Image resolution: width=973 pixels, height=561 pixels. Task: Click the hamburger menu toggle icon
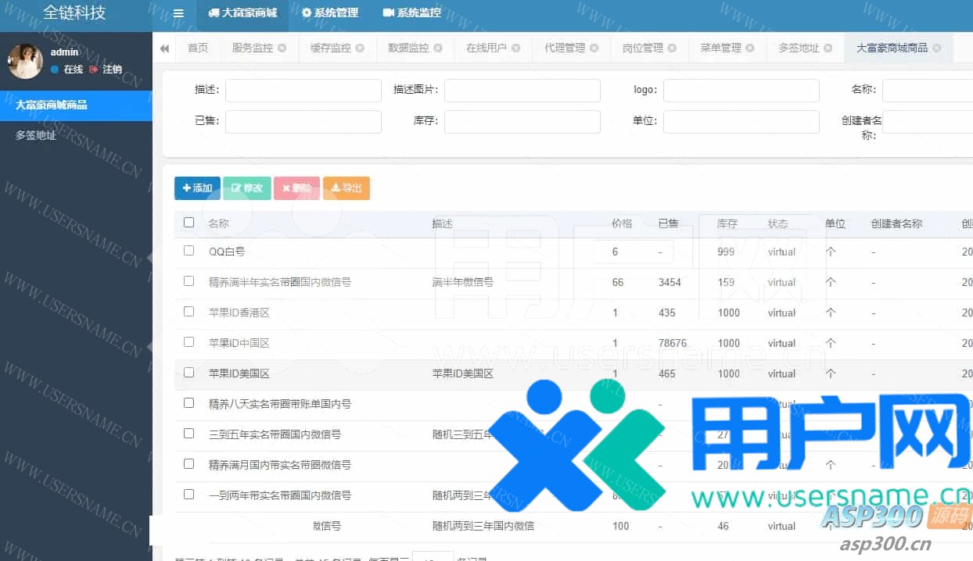[x=178, y=13]
